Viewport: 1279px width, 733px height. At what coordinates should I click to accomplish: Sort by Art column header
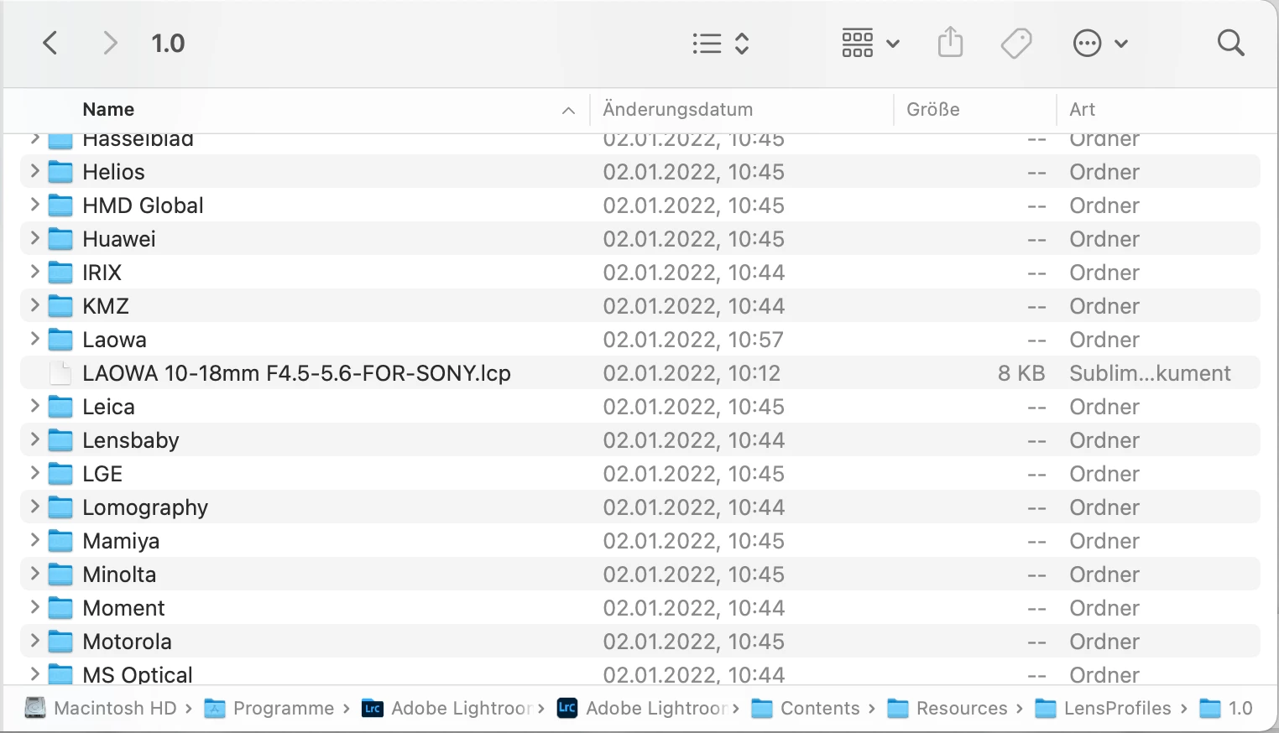point(1083,110)
